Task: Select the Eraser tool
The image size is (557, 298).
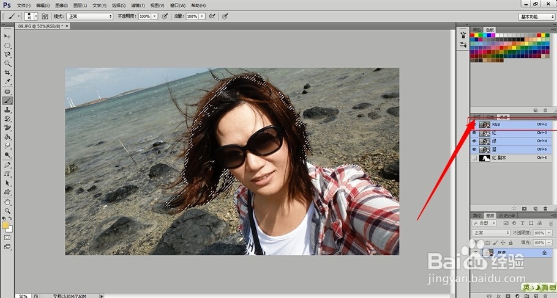Action: (x=7, y=128)
